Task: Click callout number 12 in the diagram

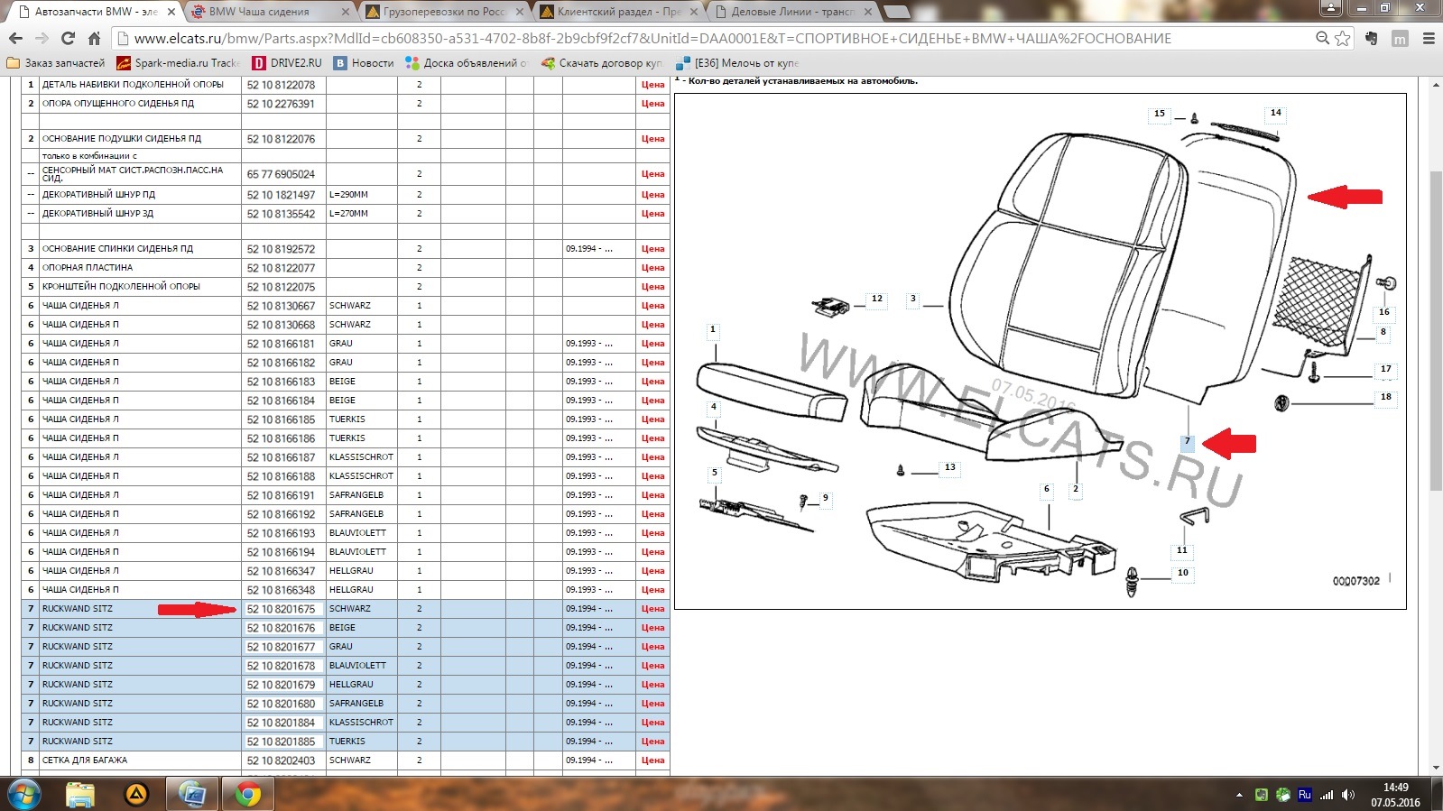Action: point(877,299)
